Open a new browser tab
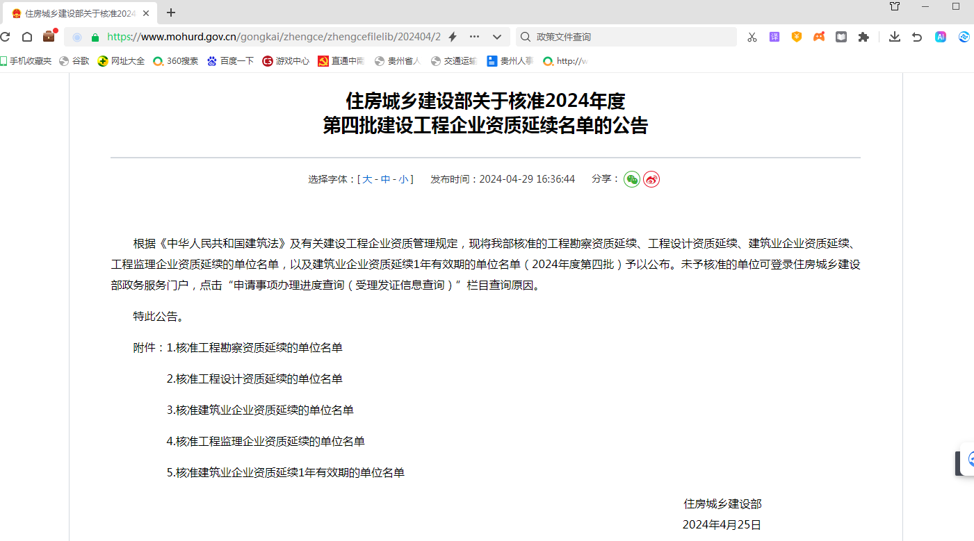974x541 pixels. 171,13
